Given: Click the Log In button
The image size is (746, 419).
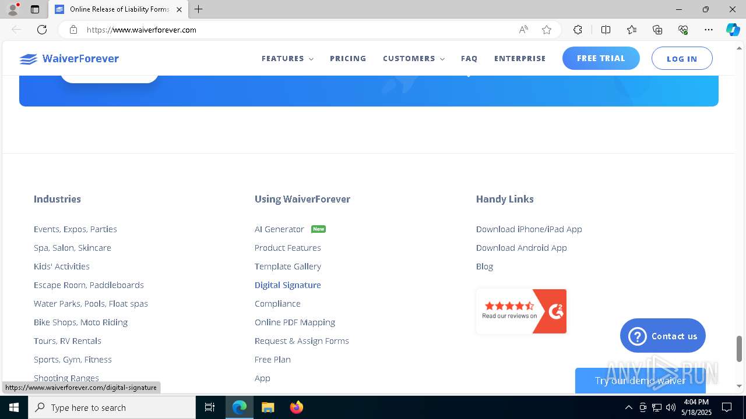Looking at the screenshot, I should [682, 58].
